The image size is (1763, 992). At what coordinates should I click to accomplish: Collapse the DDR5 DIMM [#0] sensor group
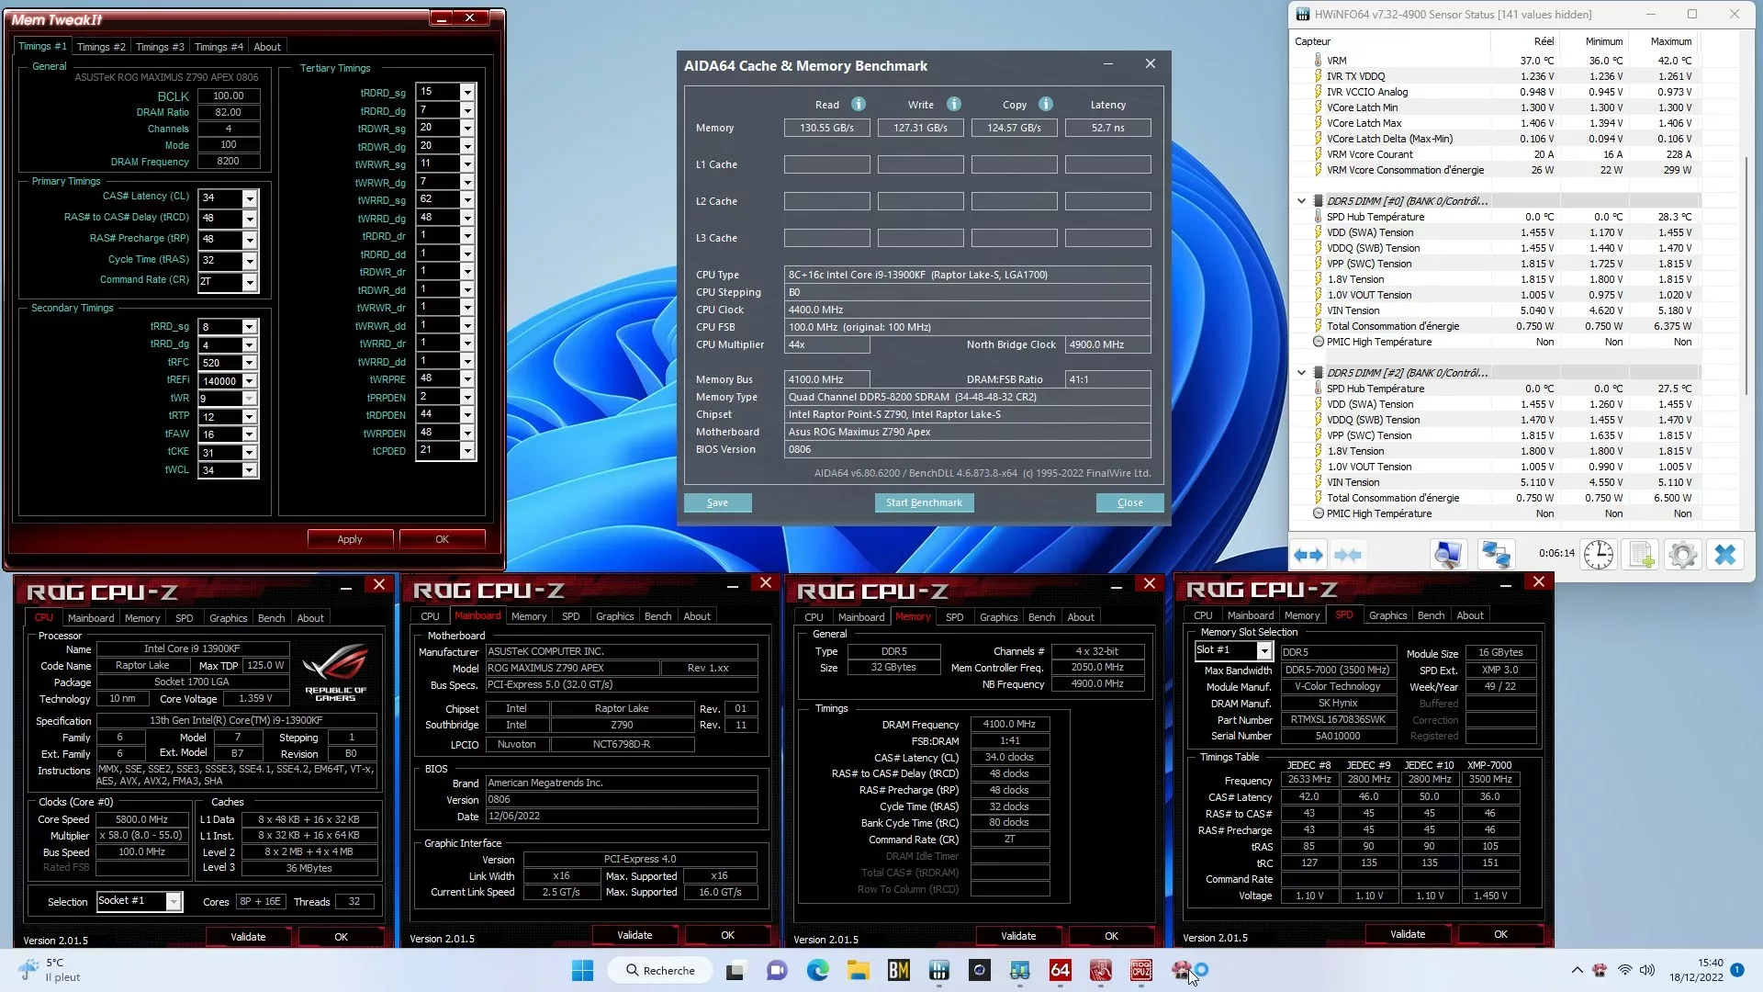pos(1301,200)
